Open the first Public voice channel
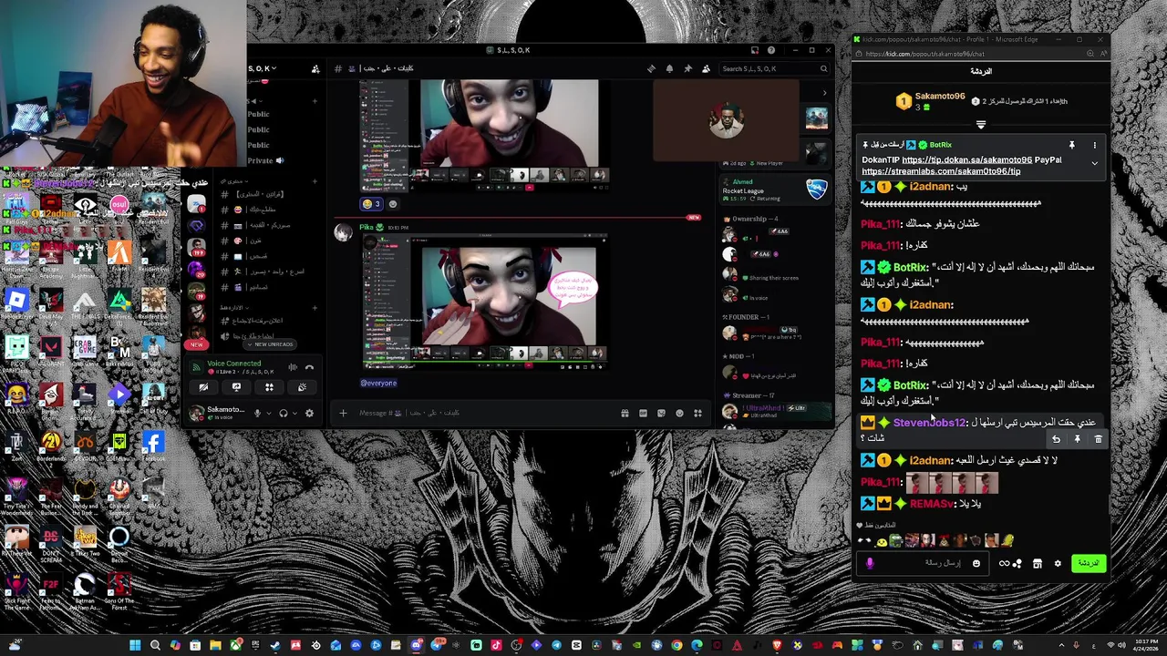Viewport: 1167px width, 656px height. coord(259,114)
